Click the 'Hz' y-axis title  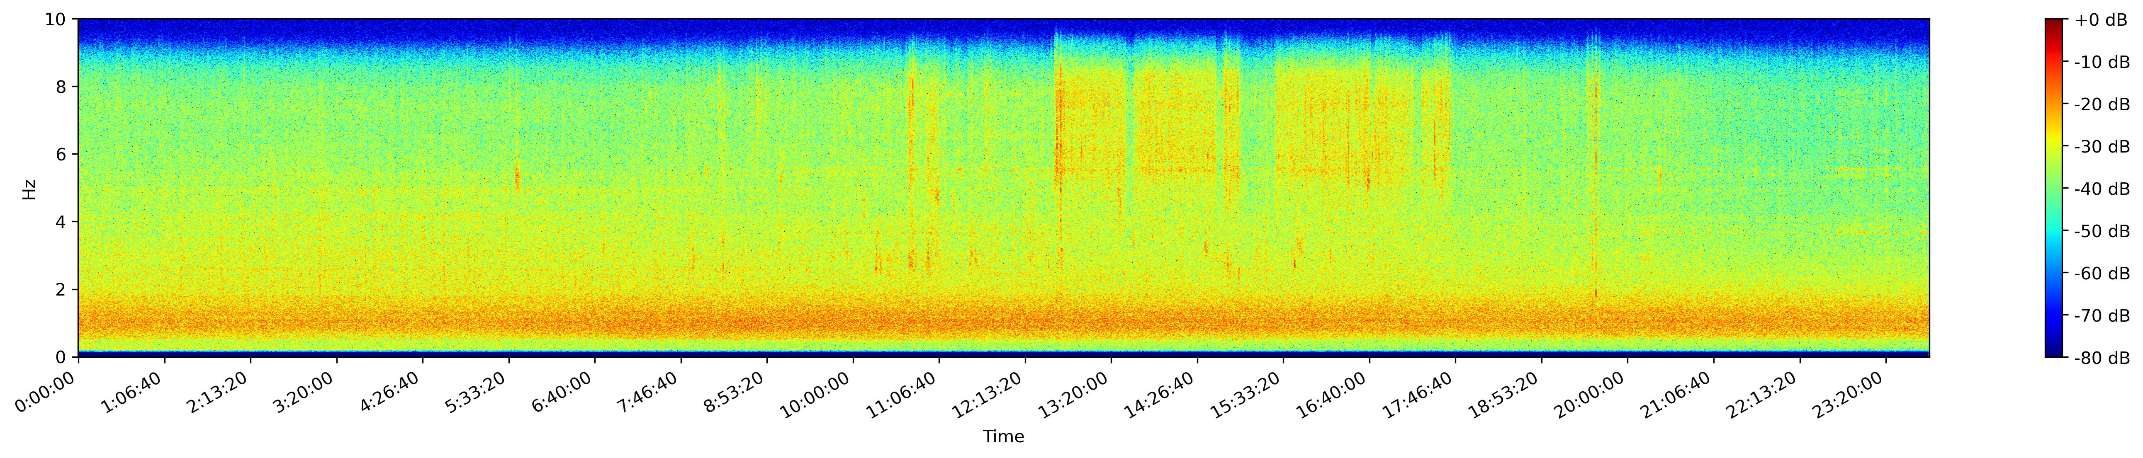(x=30, y=189)
